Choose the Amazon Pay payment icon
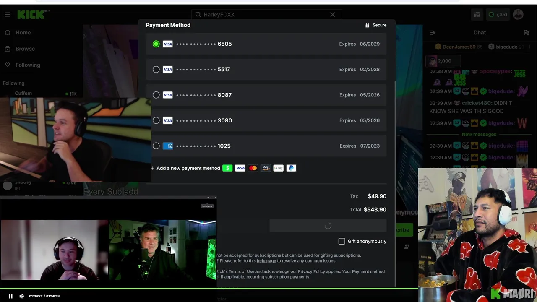This screenshot has width=537, height=302. click(x=266, y=168)
